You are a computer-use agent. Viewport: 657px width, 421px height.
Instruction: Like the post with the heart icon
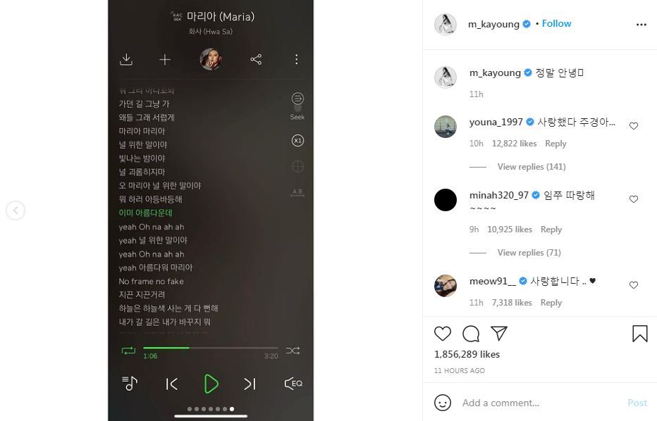[443, 334]
